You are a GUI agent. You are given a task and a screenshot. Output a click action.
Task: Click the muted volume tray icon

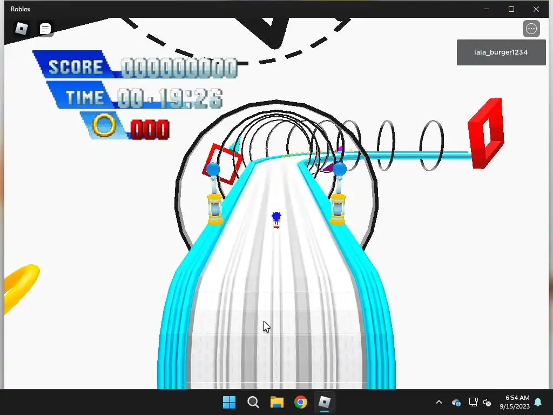tap(487, 402)
